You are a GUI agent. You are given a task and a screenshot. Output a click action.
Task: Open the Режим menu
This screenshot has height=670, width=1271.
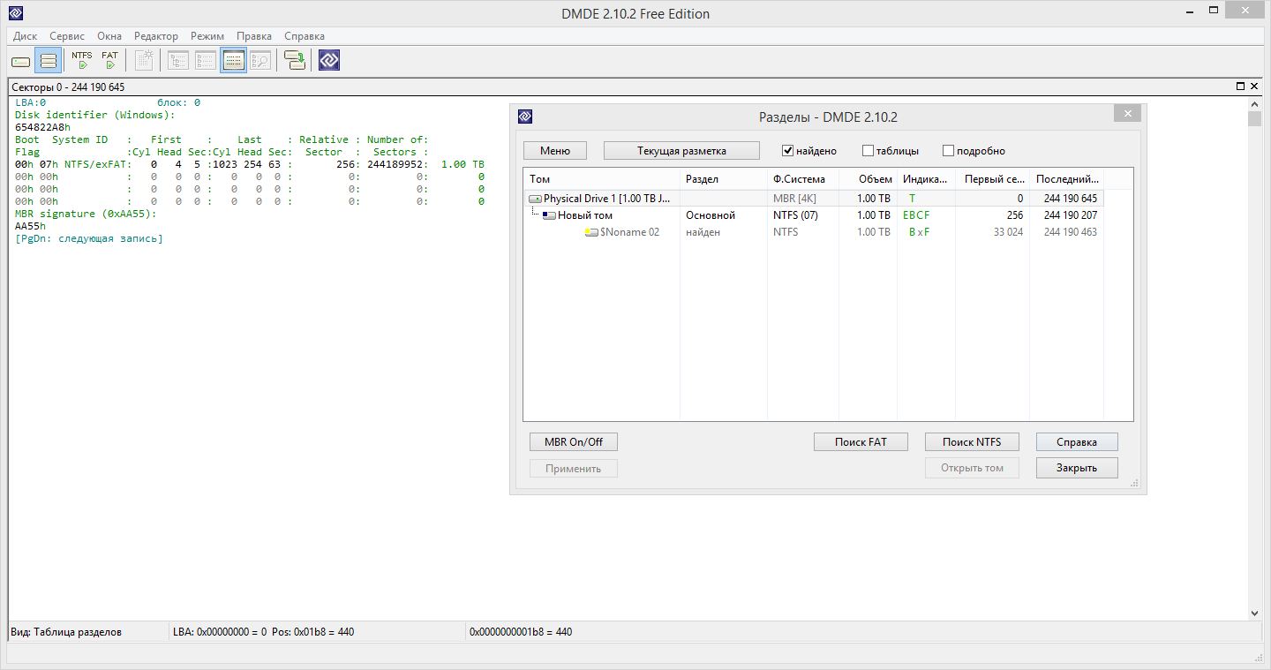click(207, 36)
